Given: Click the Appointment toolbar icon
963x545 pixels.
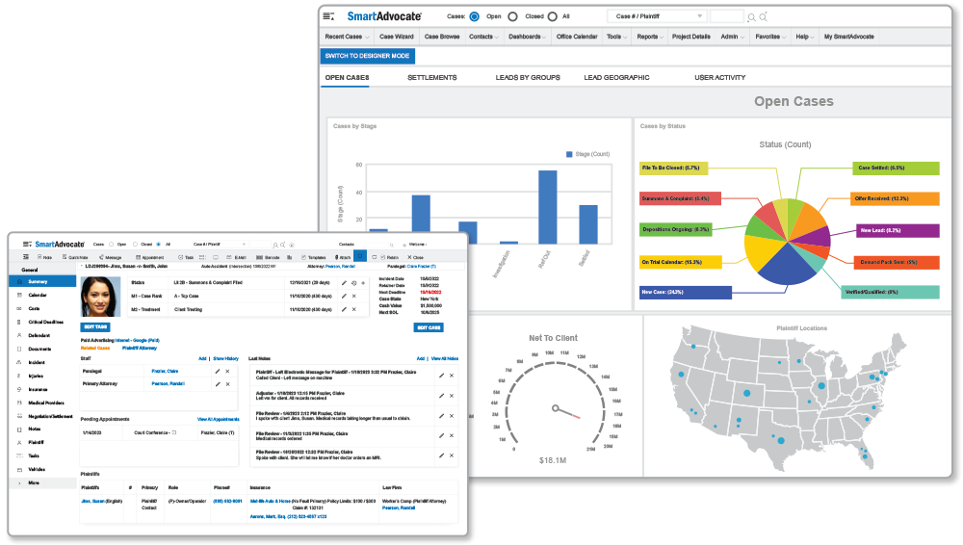Looking at the screenshot, I should click(x=138, y=257).
